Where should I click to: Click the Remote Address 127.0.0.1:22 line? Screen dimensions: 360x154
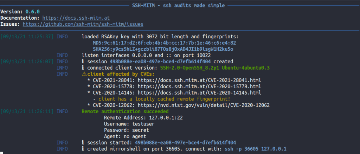tap(143, 118)
